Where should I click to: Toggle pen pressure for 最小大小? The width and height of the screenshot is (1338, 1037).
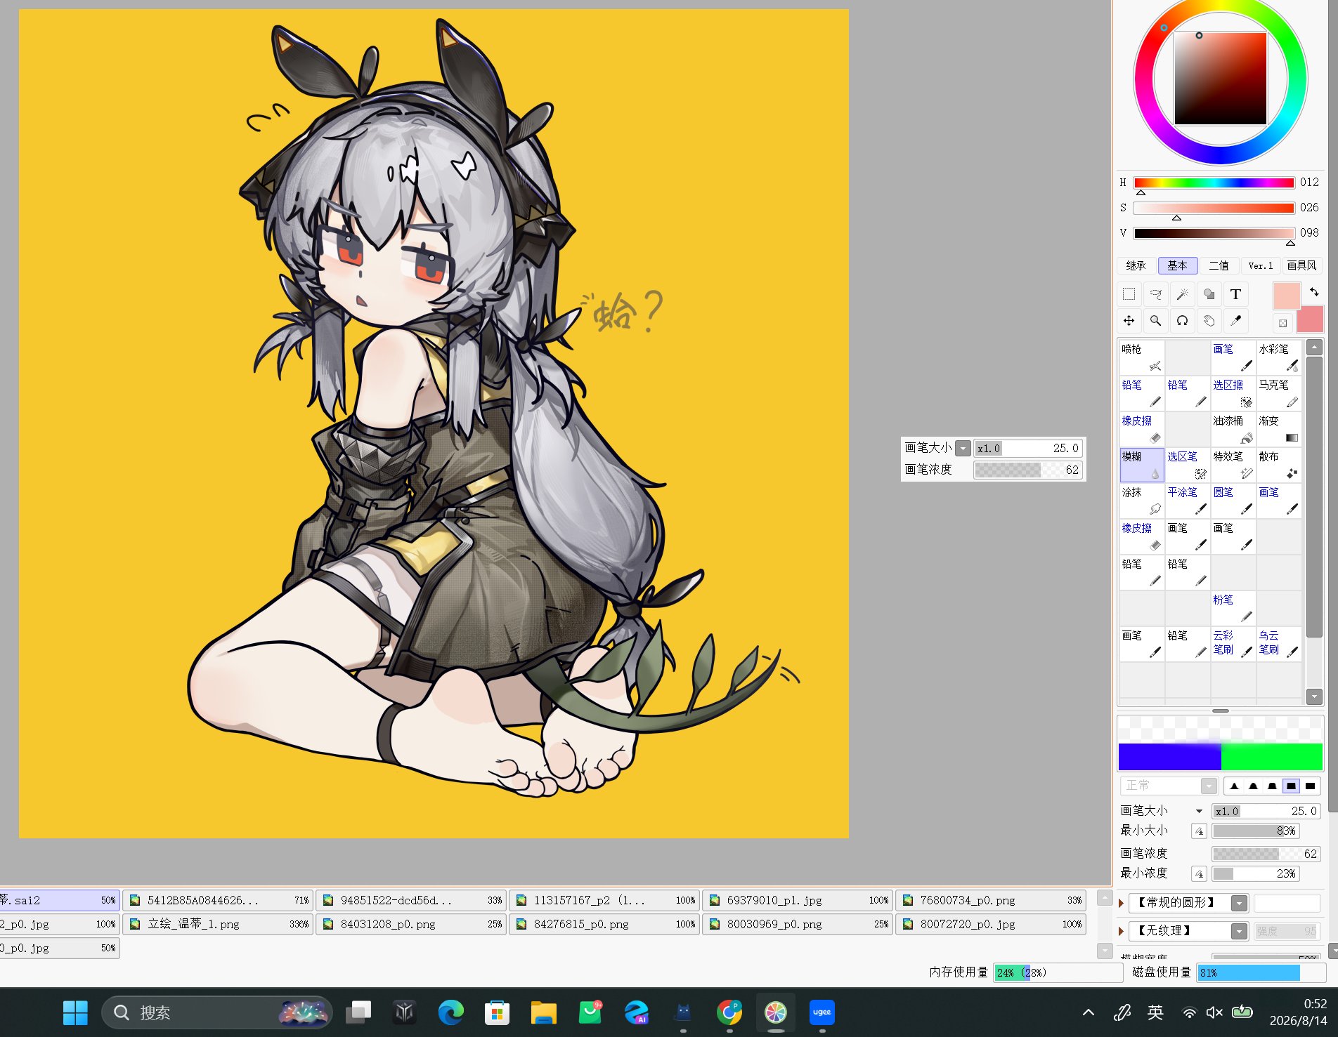(1199, 831)
